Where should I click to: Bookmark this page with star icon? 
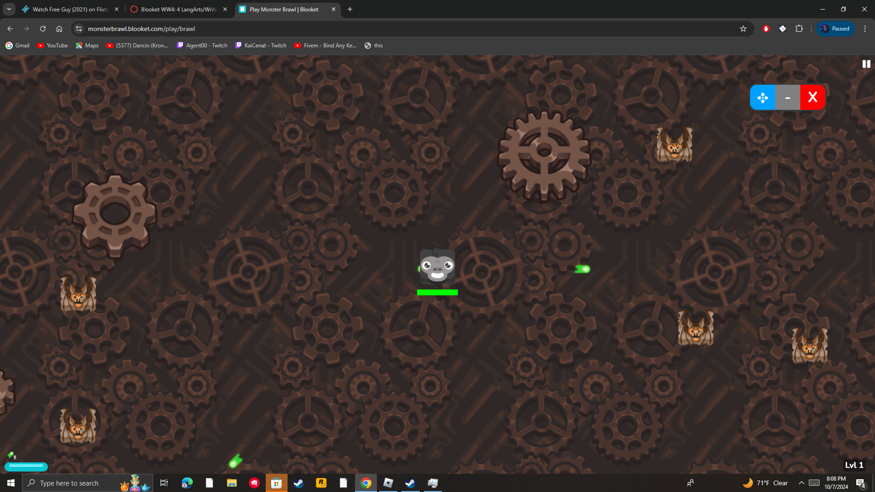click(x=743, y=29)
